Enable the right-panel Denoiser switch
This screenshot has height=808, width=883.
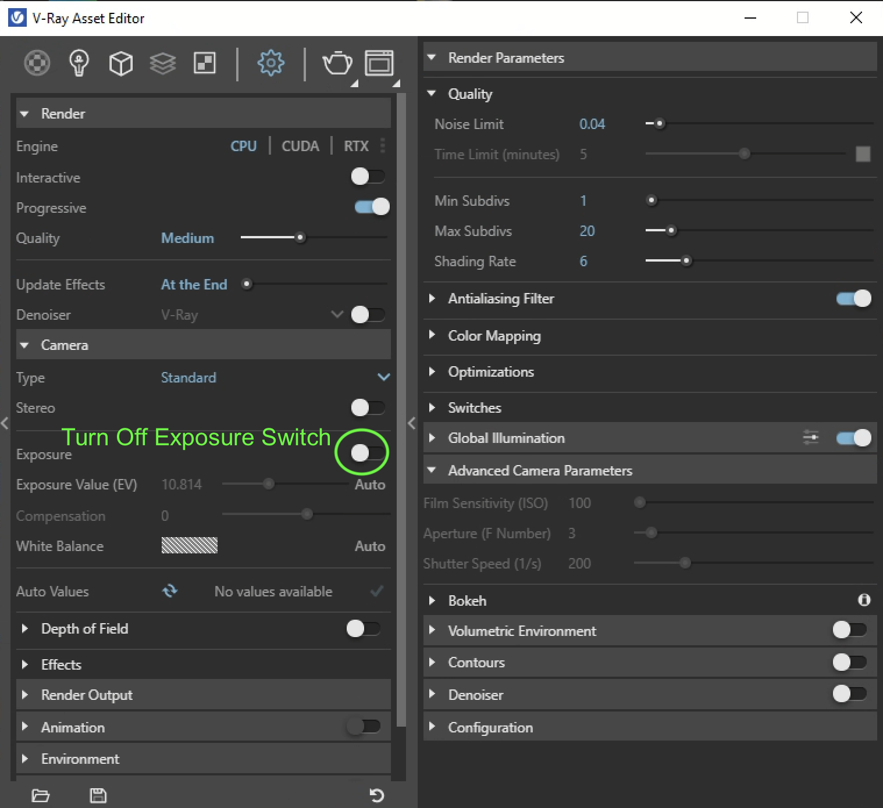(850, 693)
